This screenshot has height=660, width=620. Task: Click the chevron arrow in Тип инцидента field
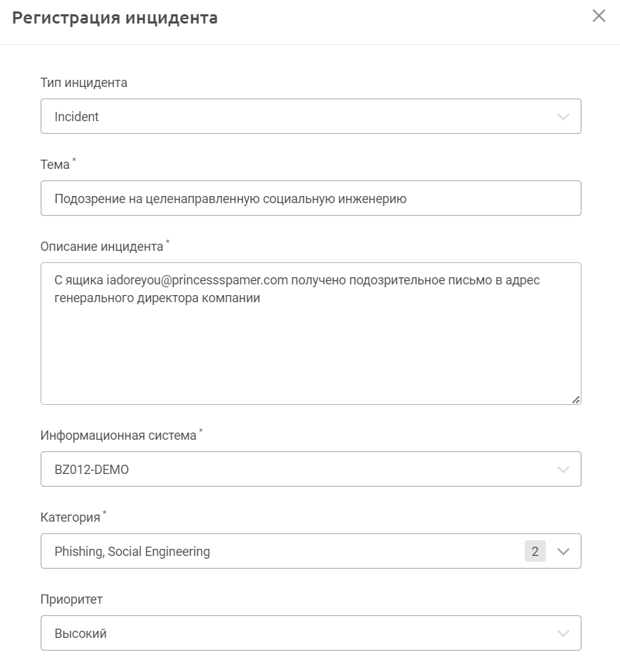[x=563, y=116]
